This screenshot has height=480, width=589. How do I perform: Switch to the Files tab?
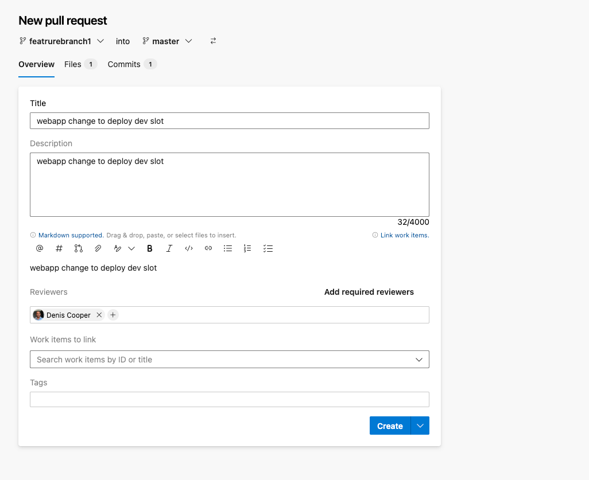point(81,65)
